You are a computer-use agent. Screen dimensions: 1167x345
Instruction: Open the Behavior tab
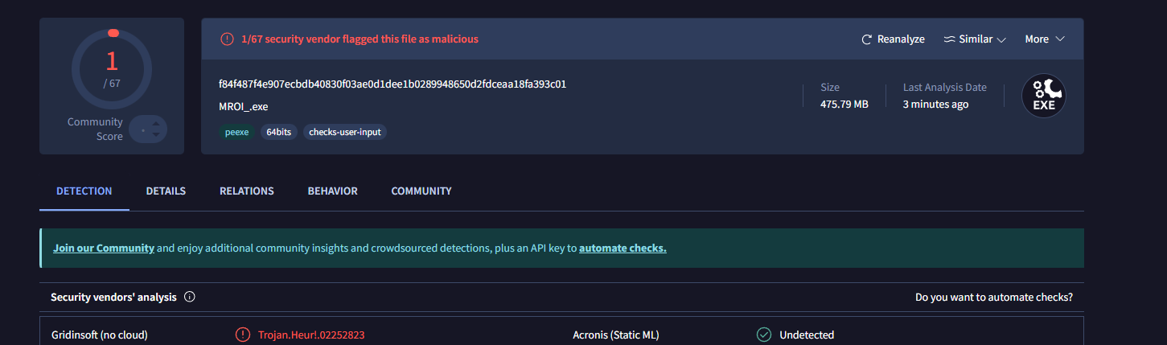[332, 191]
